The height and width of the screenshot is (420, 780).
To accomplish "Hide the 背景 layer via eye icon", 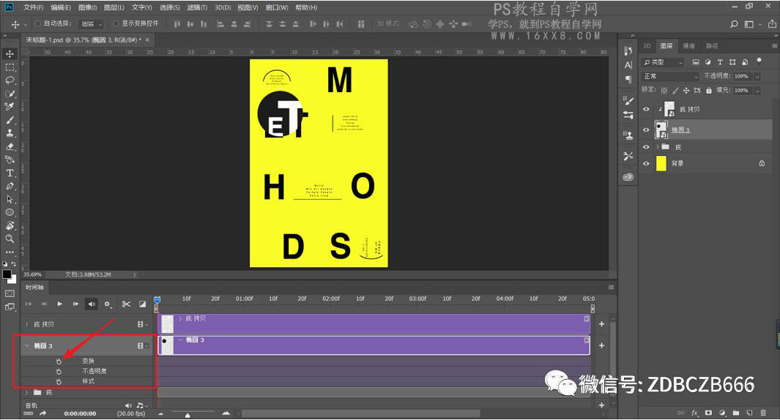I will [x=646, y=164].
